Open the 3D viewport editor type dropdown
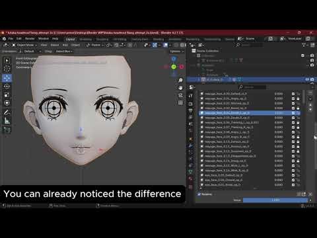Screen dimensions: 317x238 [5, 45]
